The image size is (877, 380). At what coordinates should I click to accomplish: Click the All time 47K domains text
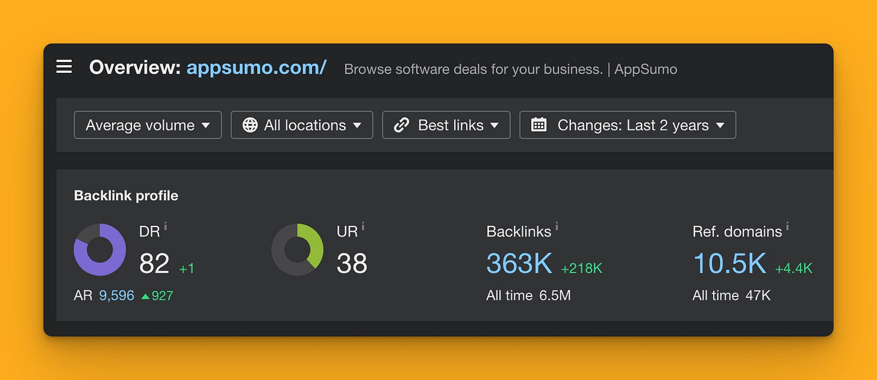731,296
